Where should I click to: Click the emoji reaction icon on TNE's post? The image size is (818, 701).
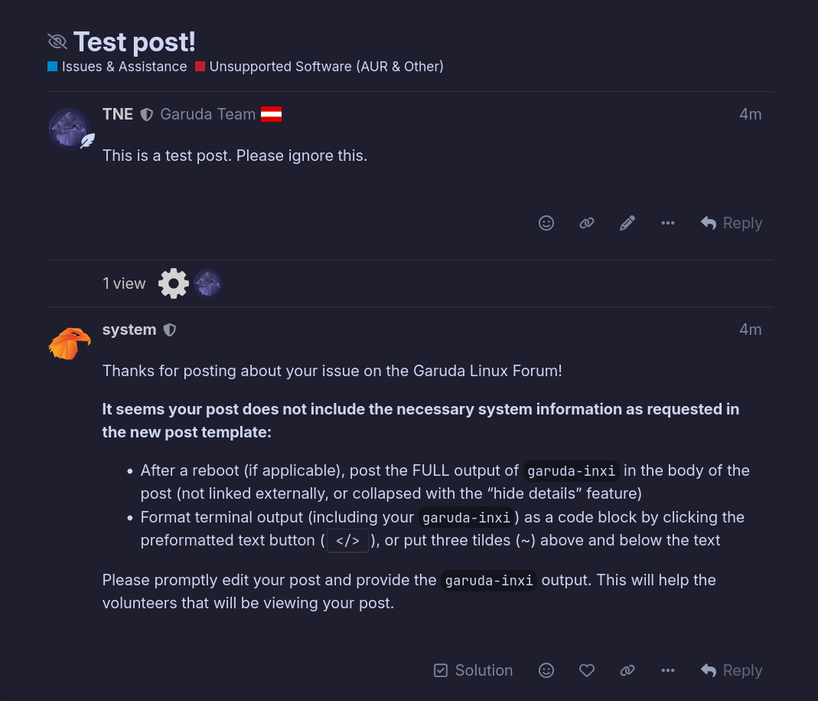coord(546,223)
